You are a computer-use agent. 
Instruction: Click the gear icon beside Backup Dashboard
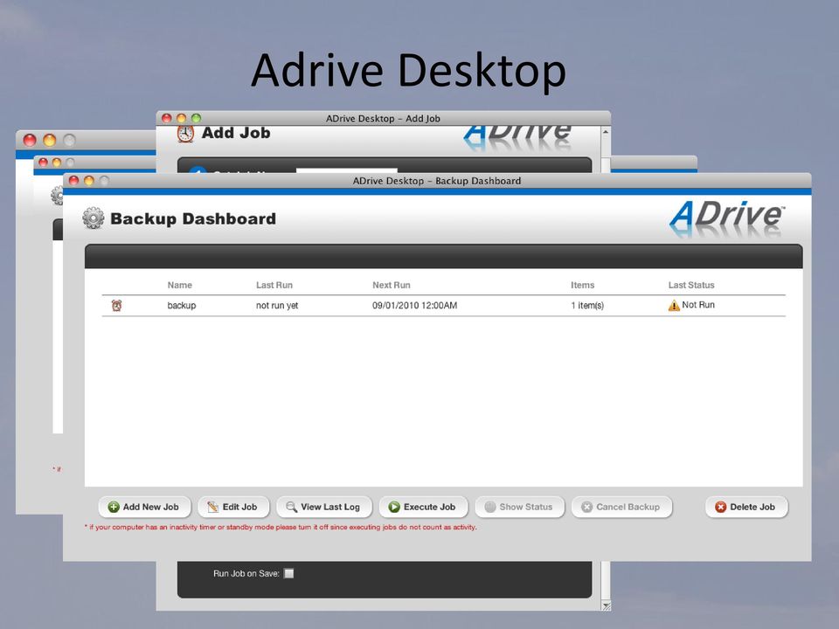94,218
